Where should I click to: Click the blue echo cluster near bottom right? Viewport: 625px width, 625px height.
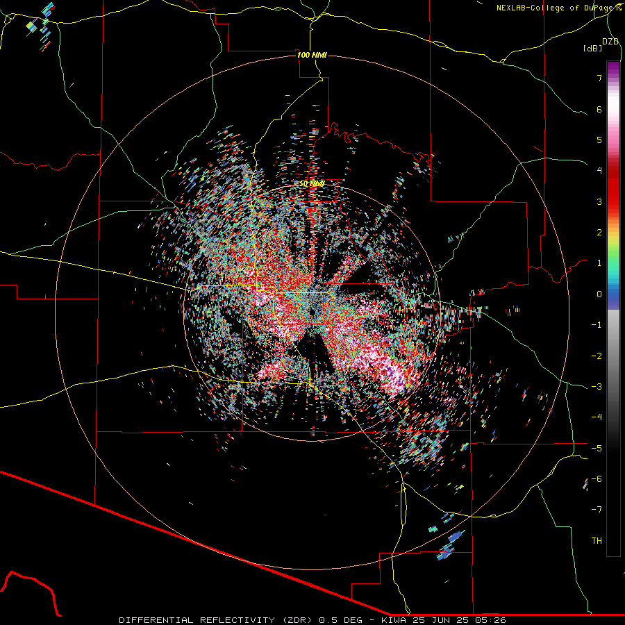[x=449, y=545]
